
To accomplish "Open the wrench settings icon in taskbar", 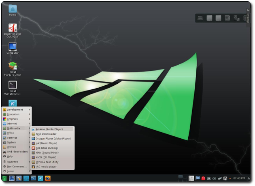I will point(19,178).
